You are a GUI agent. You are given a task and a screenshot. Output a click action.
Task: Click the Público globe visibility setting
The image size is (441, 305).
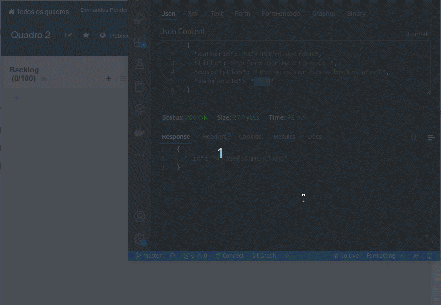click(115, 36)
